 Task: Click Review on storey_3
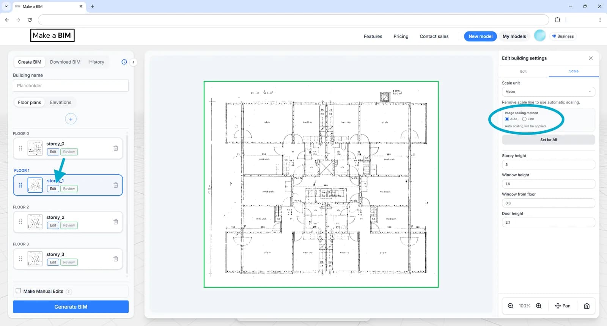69,262
